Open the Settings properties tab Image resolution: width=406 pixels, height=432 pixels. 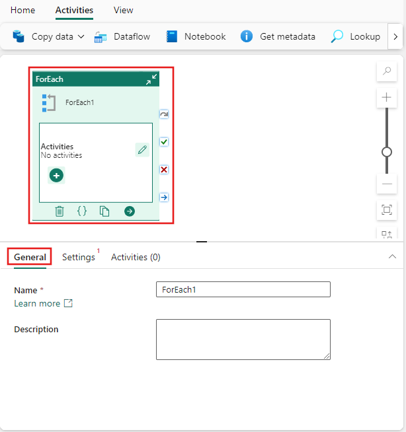79,257
